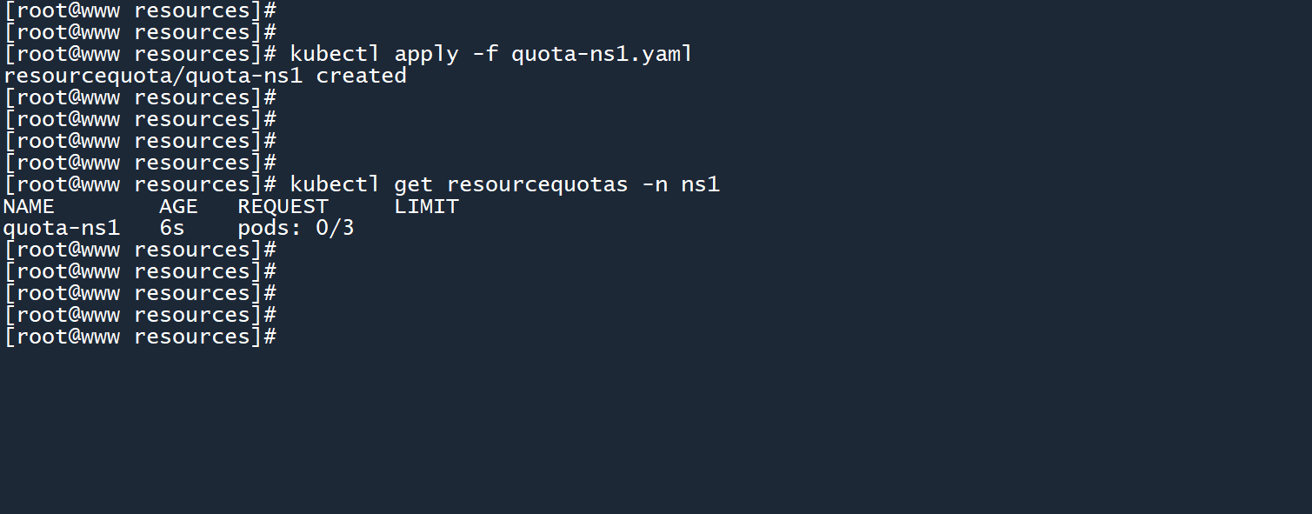1312x514 pixels.
Task: Select the quota-ns1 entry under NAME
Action: click(62, 229)
